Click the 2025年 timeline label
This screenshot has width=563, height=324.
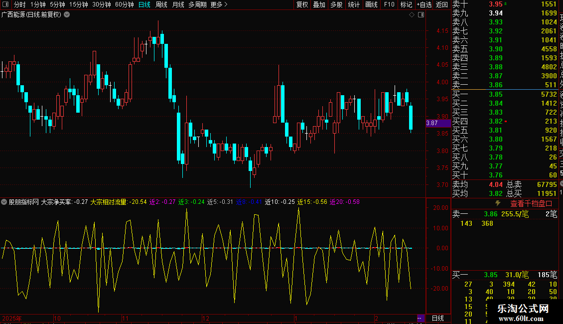pos(12,318)
